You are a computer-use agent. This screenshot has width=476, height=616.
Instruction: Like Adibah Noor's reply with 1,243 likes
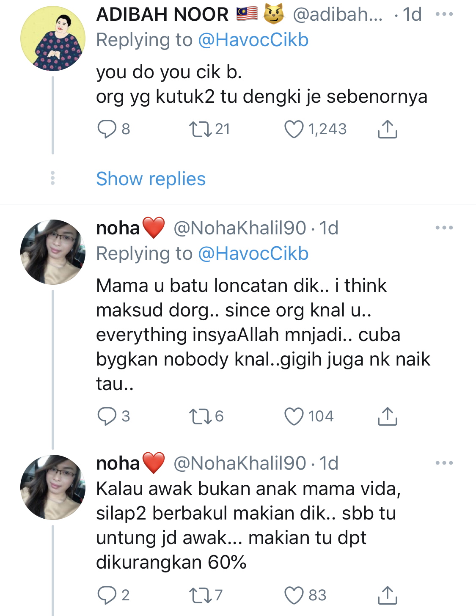pos(294,129)
